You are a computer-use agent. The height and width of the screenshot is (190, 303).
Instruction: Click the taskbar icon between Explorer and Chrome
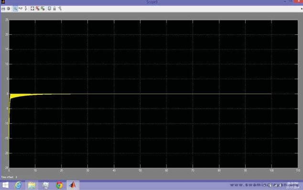click(45, 185)
